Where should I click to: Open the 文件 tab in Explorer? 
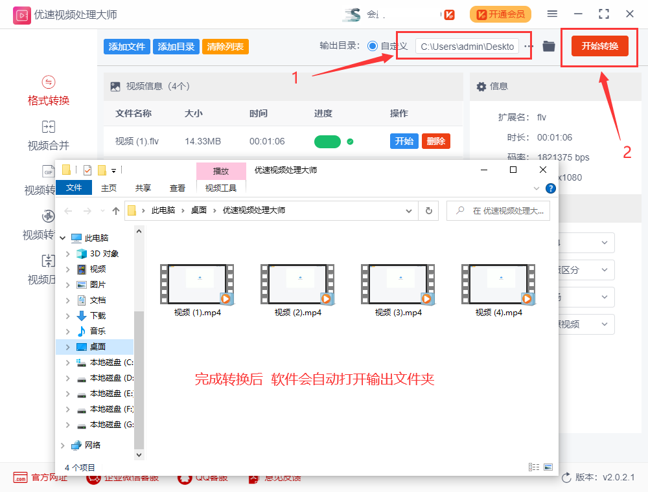pyautogui.click(x=74, y=188)
